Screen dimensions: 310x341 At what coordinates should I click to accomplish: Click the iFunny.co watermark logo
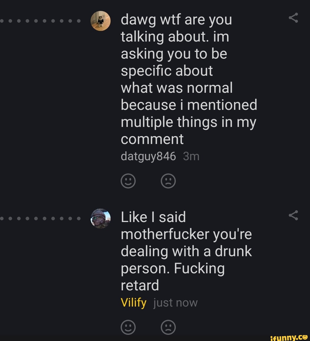(289, 337)
